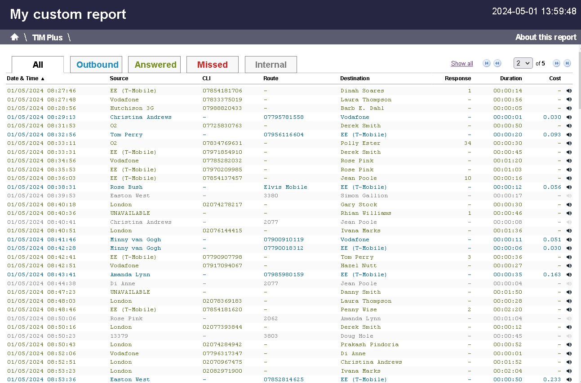Play the Easton West 08:53:36 call recording
Screen dimensions: 581x383
tap(569, 379)
